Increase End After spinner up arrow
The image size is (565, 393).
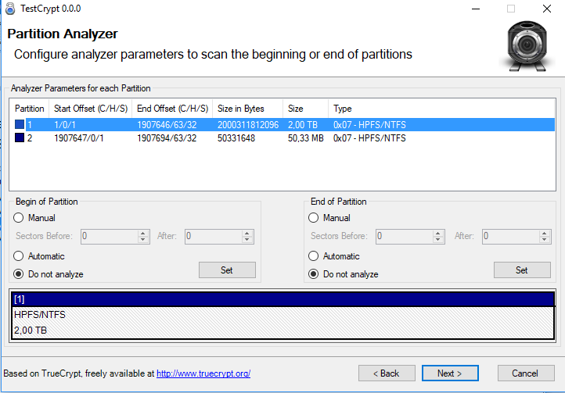coord(544,233)
